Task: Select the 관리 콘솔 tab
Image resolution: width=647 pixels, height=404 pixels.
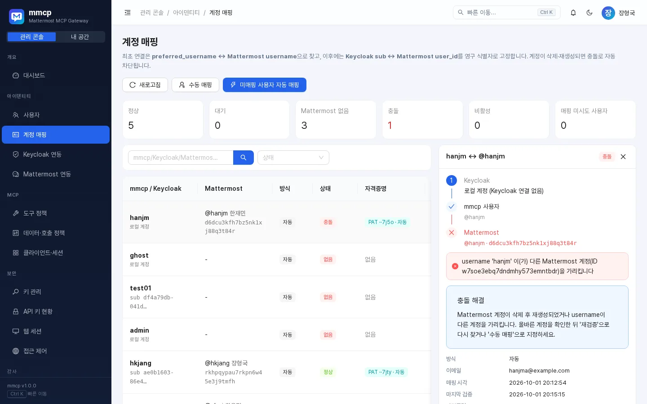Action: pos(31,37)
